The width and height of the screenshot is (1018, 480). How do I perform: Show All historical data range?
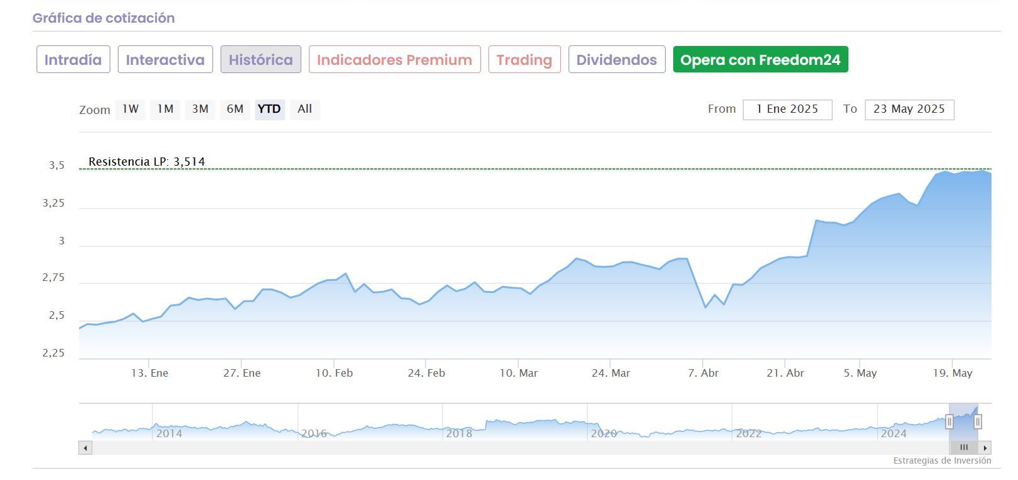[304, 109]
